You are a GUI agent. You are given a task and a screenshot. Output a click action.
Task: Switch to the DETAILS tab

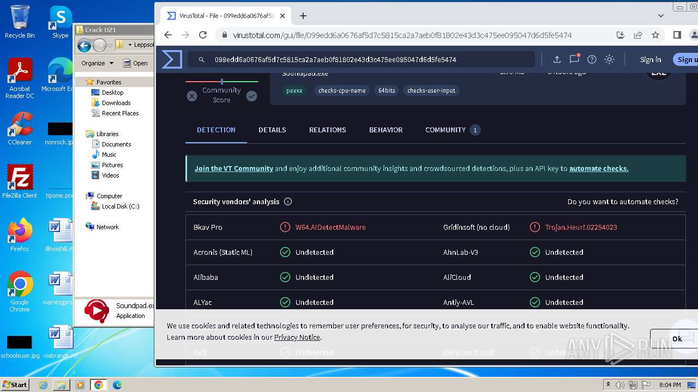pos(272,130)
